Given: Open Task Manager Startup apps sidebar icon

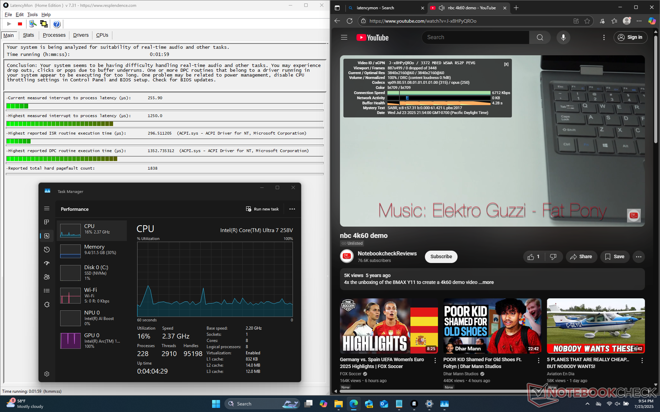Looking at the screenshot, I should [47, 263].
